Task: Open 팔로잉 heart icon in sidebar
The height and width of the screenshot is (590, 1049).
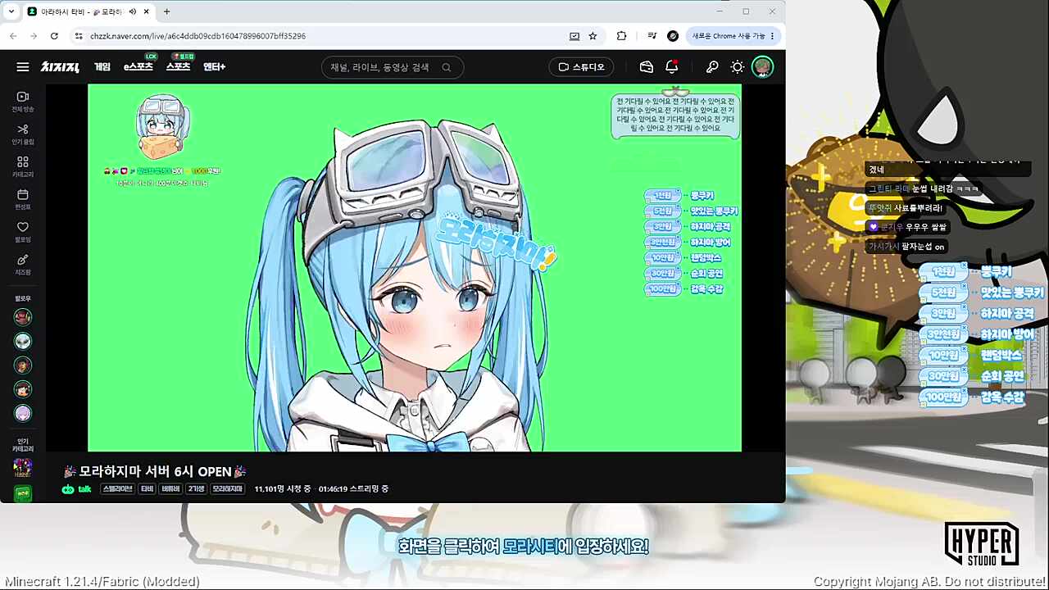Action: (x=22, y=233)
